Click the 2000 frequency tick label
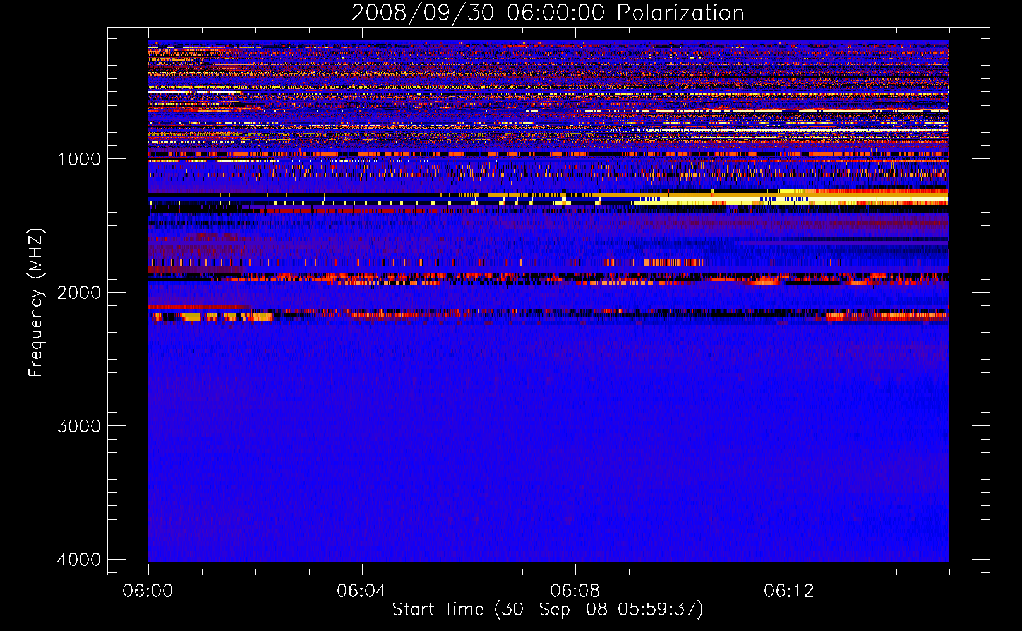 coord(80,293)
